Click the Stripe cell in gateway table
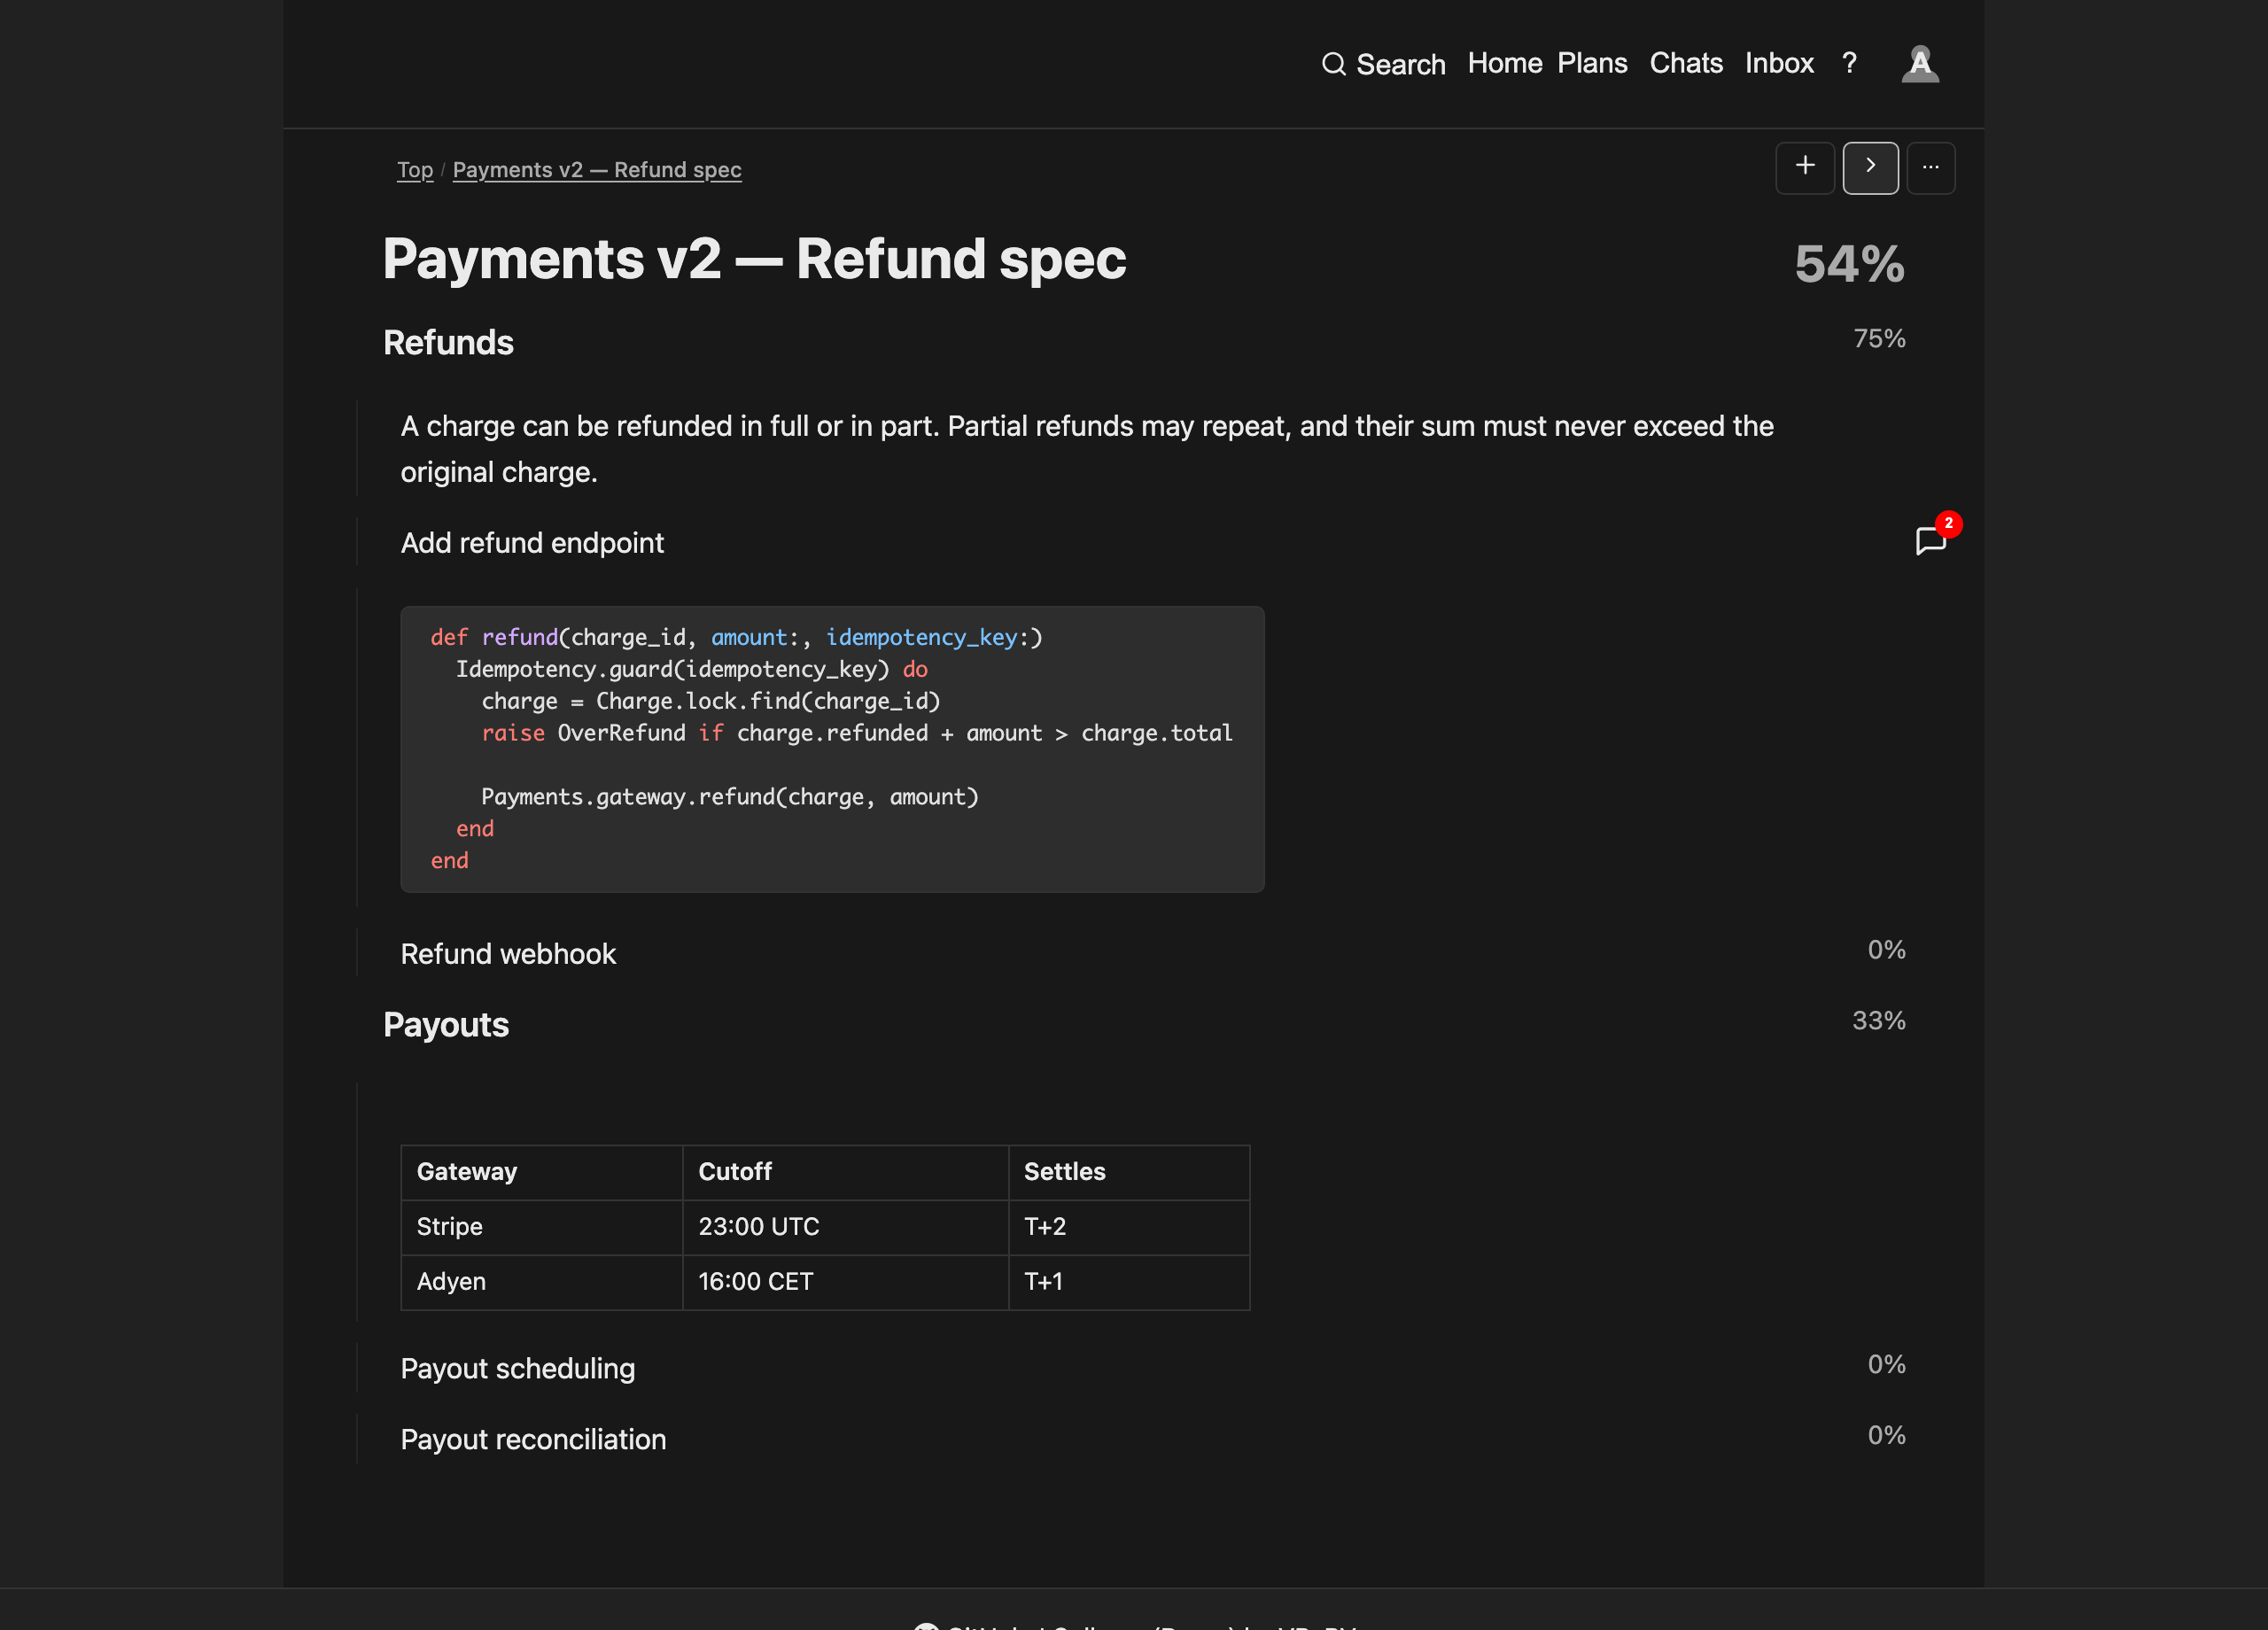This screenshot has width=2268, height=1630. click(541, 1227)
